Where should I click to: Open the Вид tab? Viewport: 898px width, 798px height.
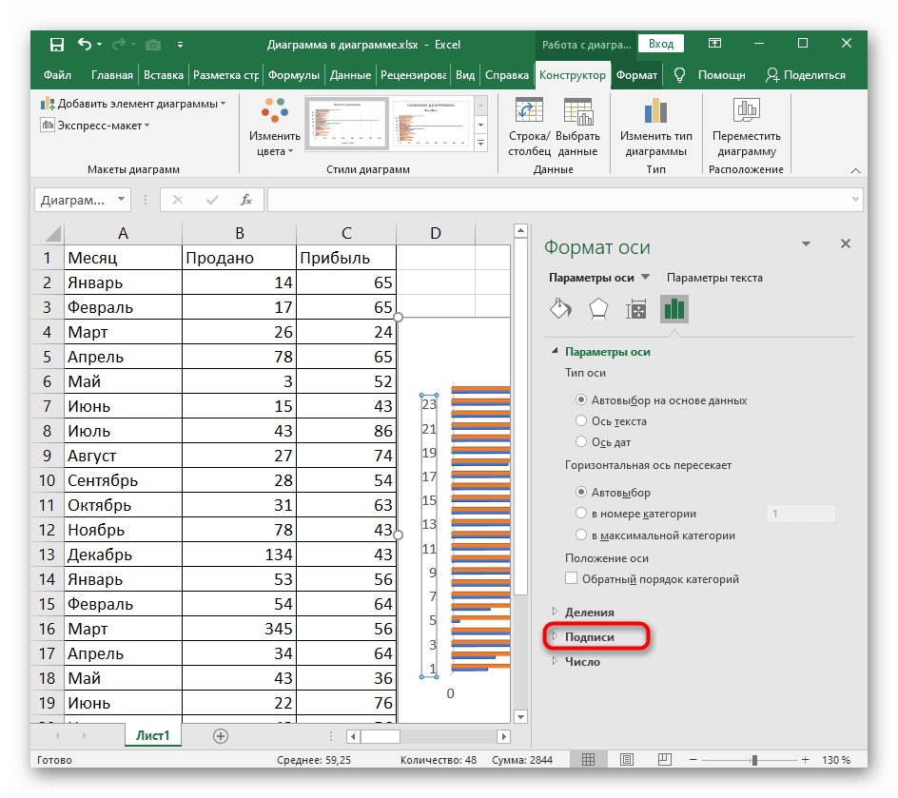(x=465, y=75)
